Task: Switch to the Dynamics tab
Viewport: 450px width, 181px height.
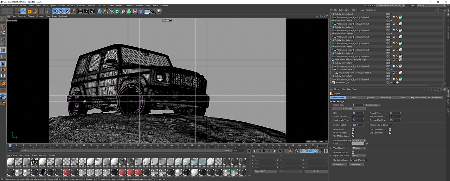Action: coord(370,98)
